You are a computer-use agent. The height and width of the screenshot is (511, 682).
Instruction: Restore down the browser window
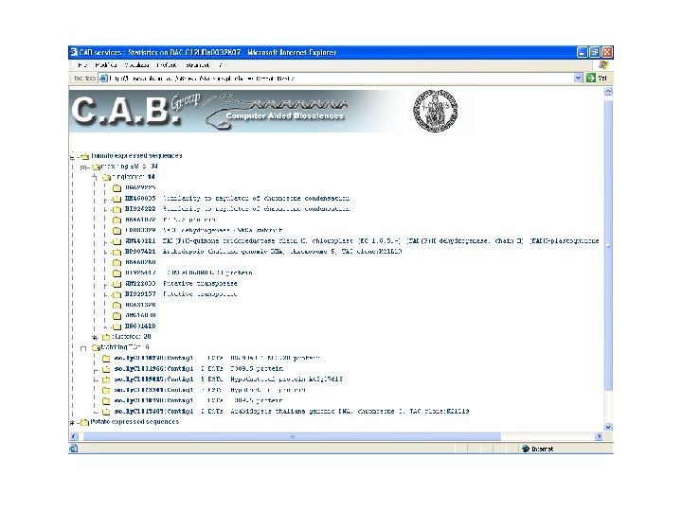(595, 52)
